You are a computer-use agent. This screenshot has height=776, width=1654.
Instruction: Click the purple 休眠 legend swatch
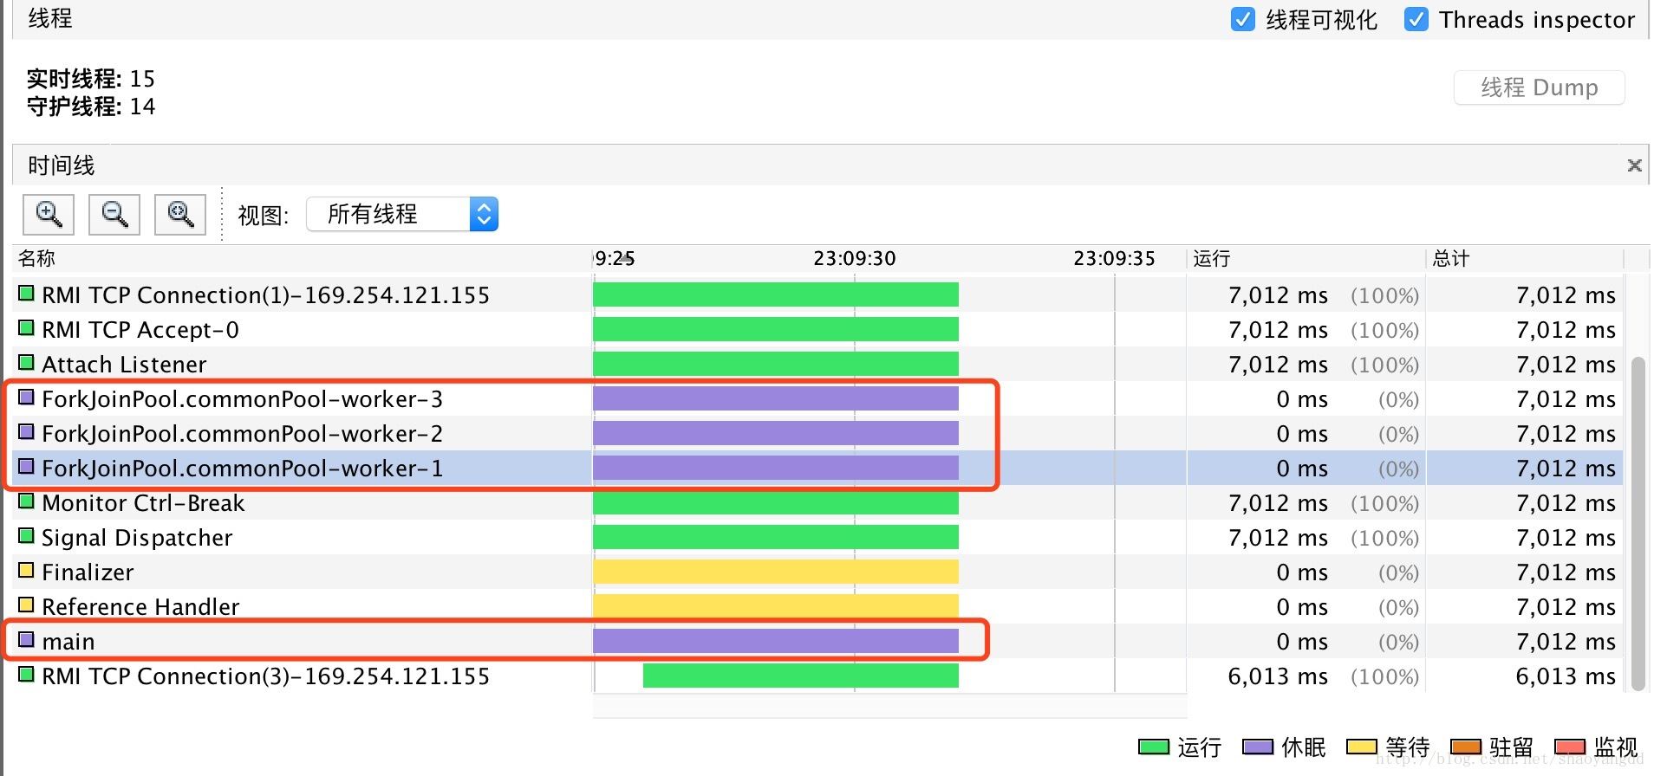pos(1257,747)
